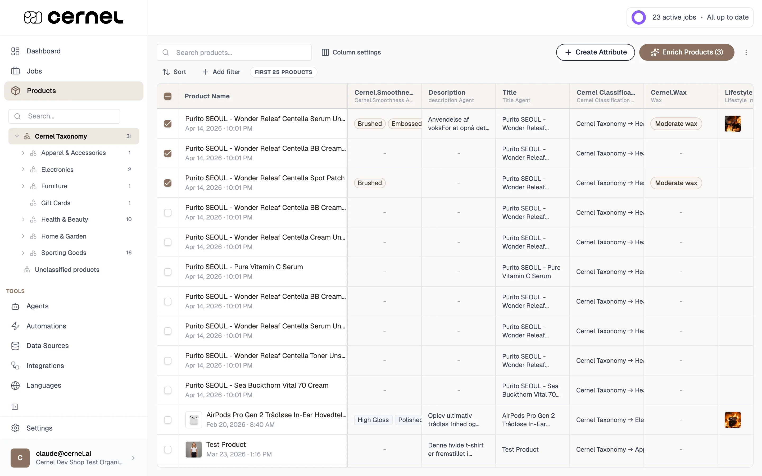
Task: Click the AirPods product image thumbnail
Action: tap(193, 420)
